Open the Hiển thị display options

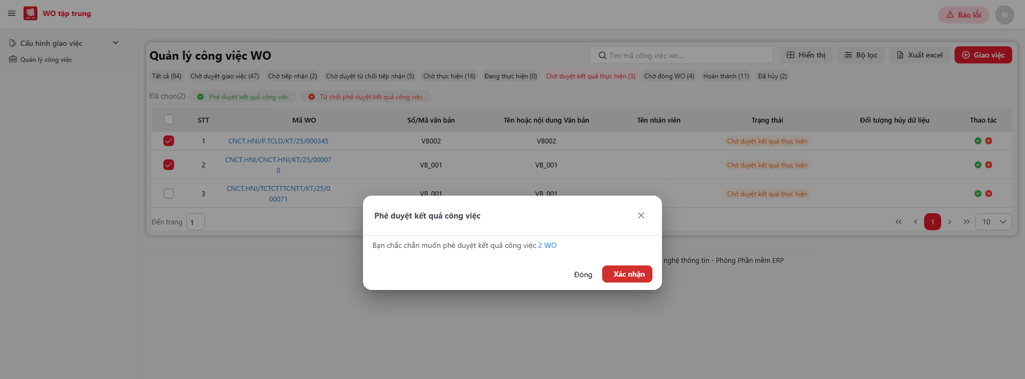click(806, 55)
